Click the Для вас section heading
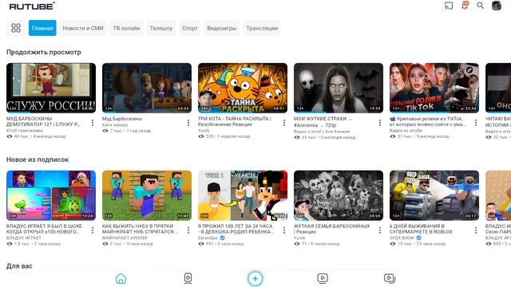This screenshot has height=287, width=511. coord(19,265)
